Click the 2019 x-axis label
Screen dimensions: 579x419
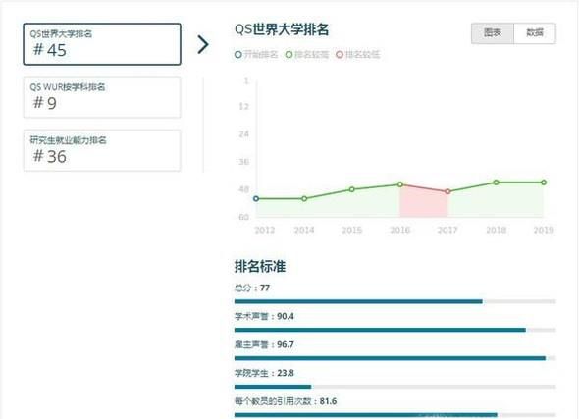tap(544, 230)
